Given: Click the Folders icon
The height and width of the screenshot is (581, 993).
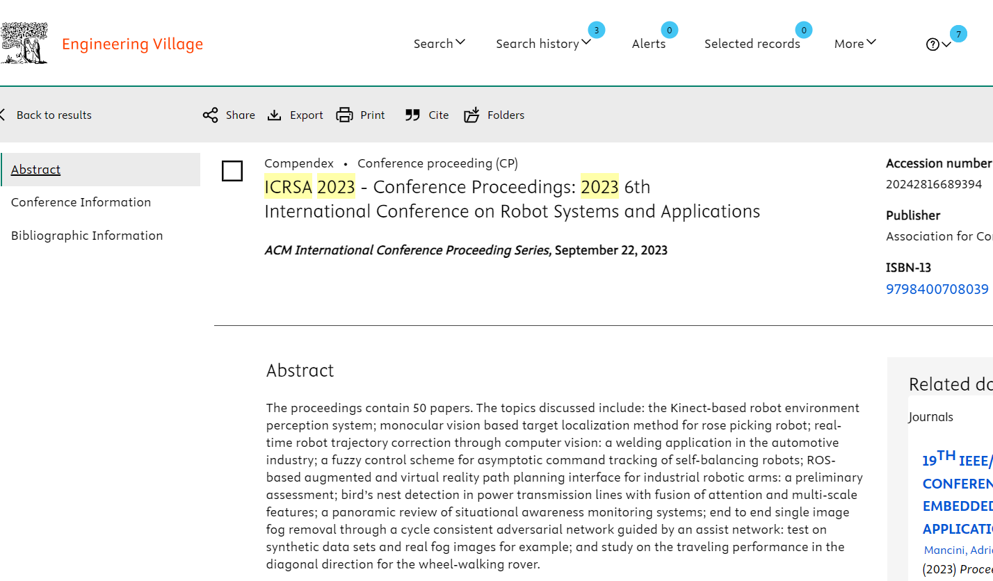Looking at the screenshot, I should click(x=472, y=115).
